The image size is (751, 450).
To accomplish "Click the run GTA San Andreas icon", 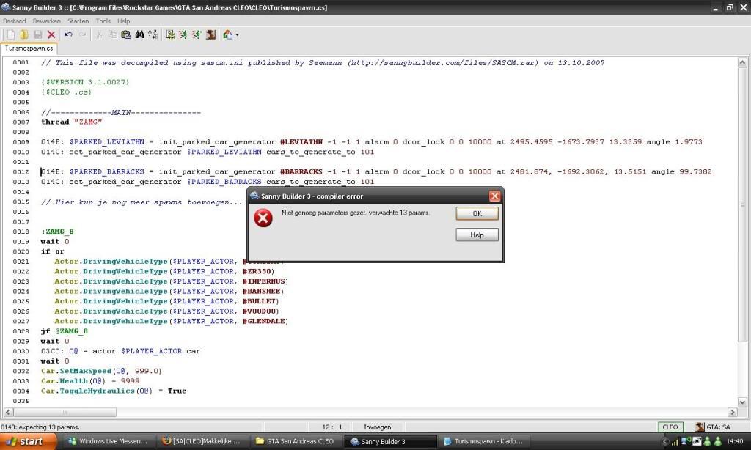I will [x=210, y=34].
